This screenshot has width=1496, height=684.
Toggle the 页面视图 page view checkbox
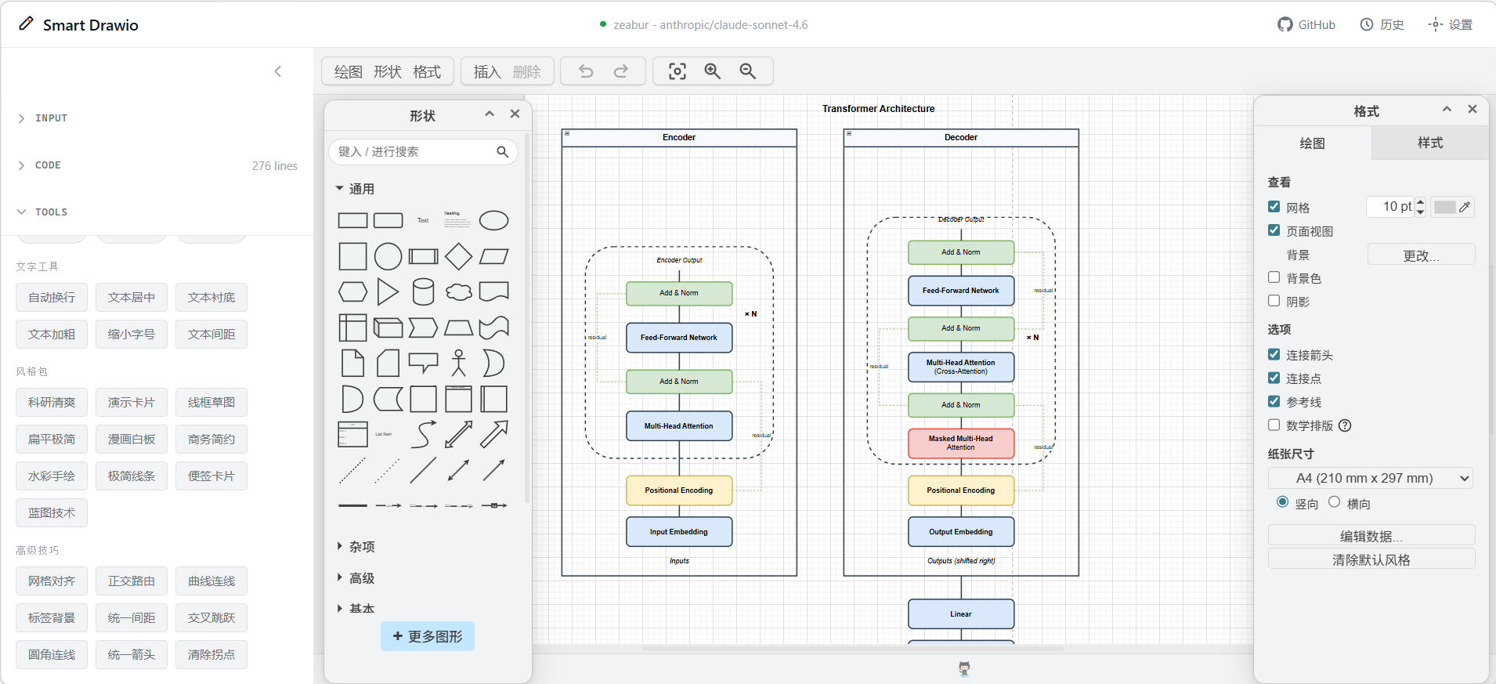click(1274, 230)
